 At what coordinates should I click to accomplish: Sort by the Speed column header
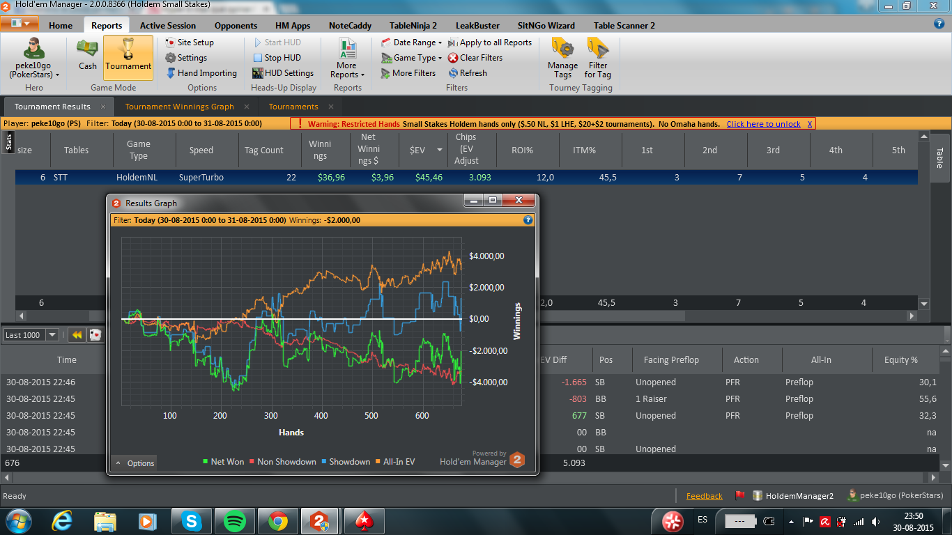[201, 150]
